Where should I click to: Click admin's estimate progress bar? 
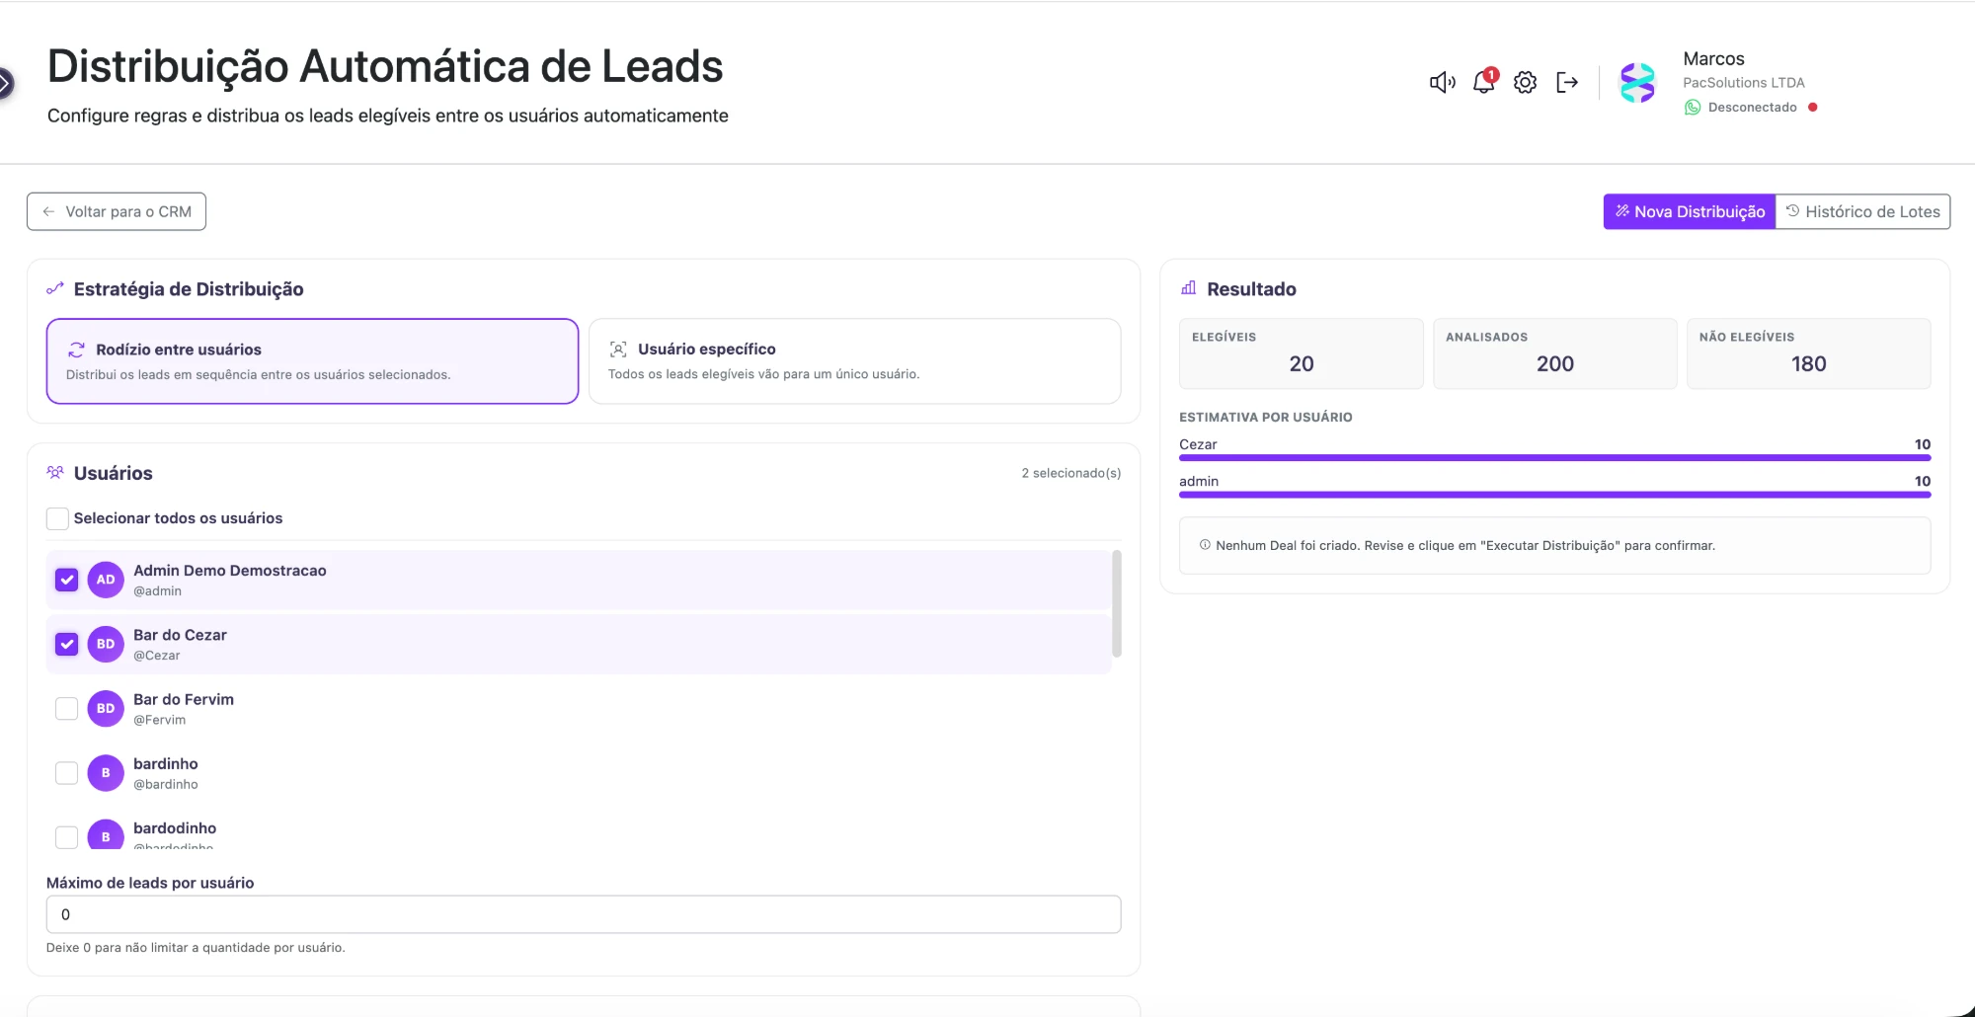tap(1554, 495)
